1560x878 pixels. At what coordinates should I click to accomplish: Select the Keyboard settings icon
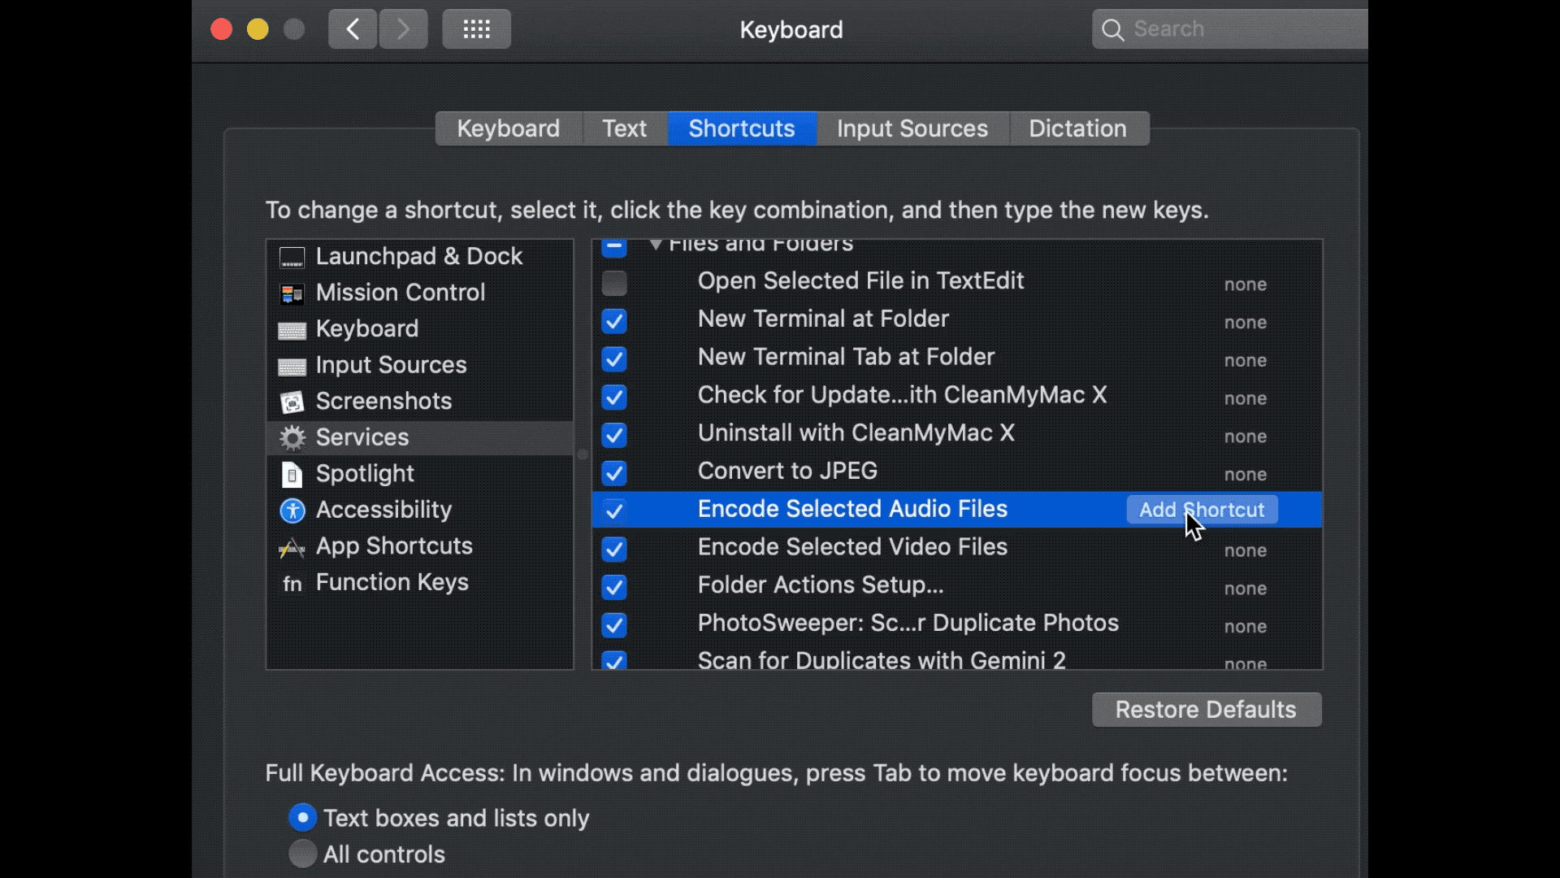[292, 328]
